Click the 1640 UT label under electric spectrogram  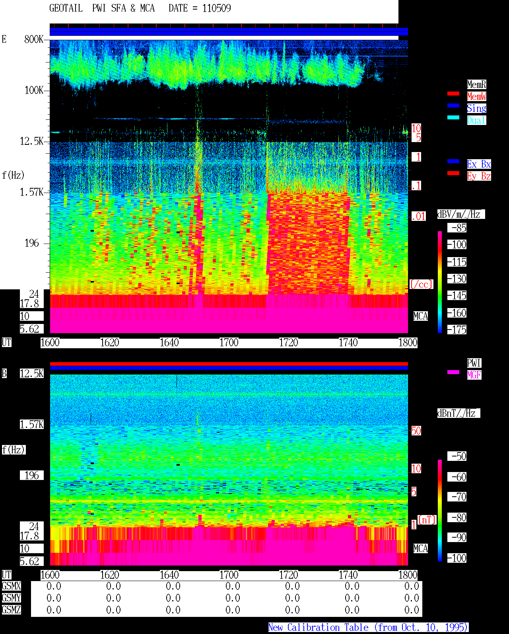coord(169,343)
